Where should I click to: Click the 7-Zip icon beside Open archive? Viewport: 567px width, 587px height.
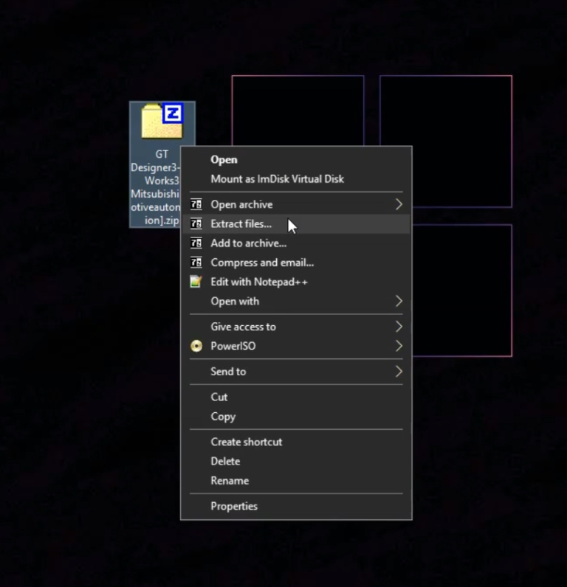[x=196, y=205]
